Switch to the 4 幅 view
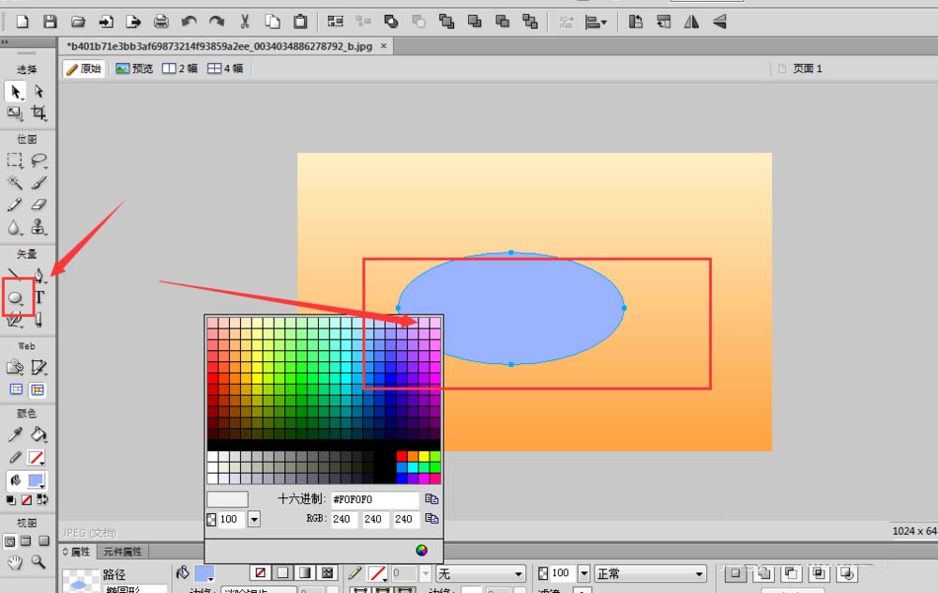 (225, 68)
